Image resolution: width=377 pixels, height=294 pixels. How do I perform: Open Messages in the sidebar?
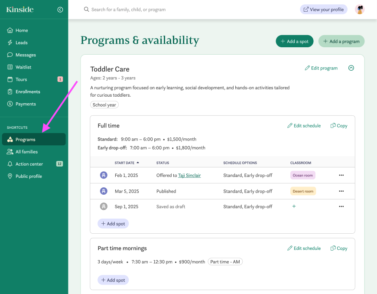point(26,55)
